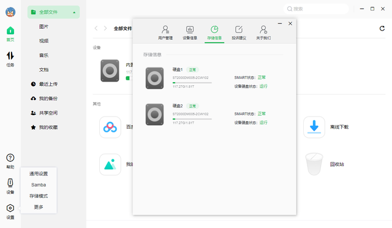Minimize the storage info dialog
The image size is (392, 228).
click(280, 23)
